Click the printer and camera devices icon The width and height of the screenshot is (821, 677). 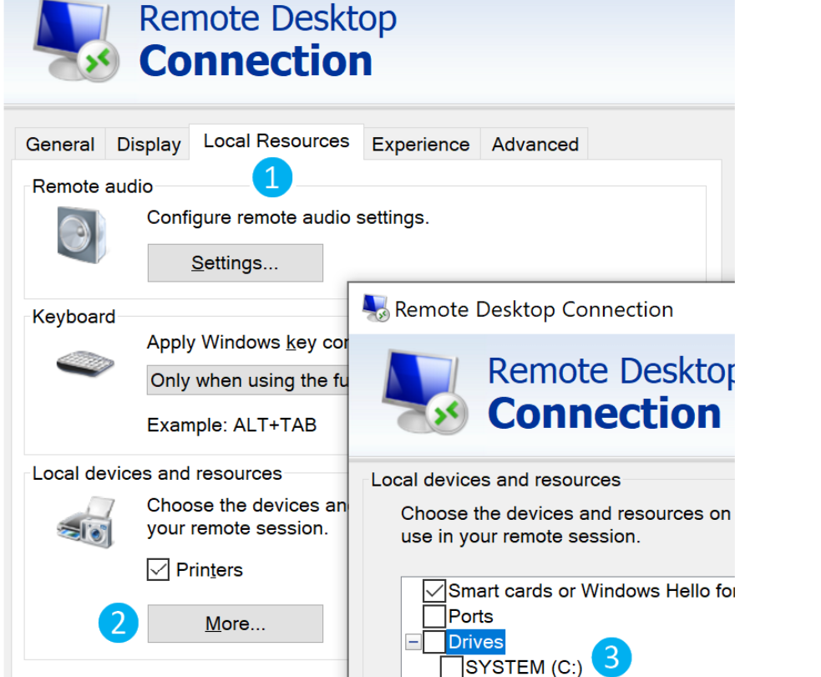[85, 522]
